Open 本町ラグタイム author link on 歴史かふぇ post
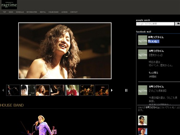The height and width of the screenshot is (135, 180). 156,51
